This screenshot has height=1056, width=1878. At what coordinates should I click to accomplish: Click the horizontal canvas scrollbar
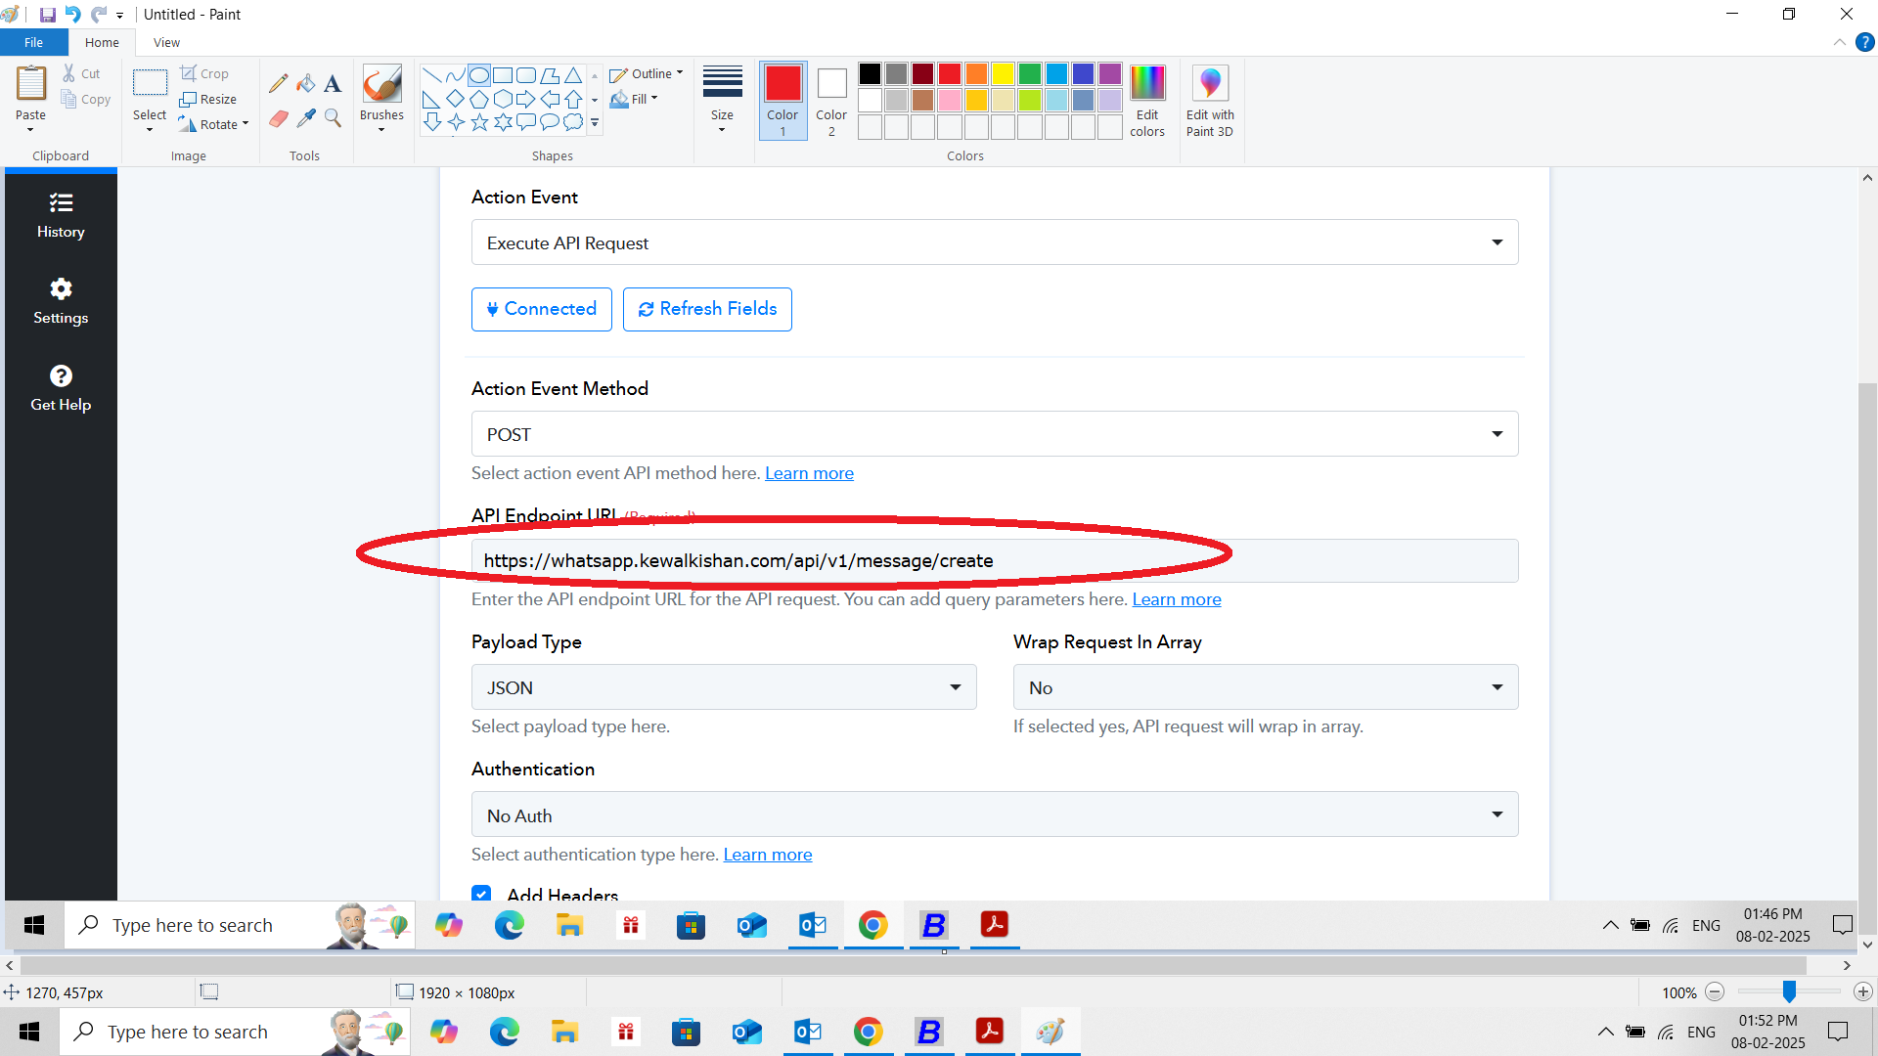913,965
